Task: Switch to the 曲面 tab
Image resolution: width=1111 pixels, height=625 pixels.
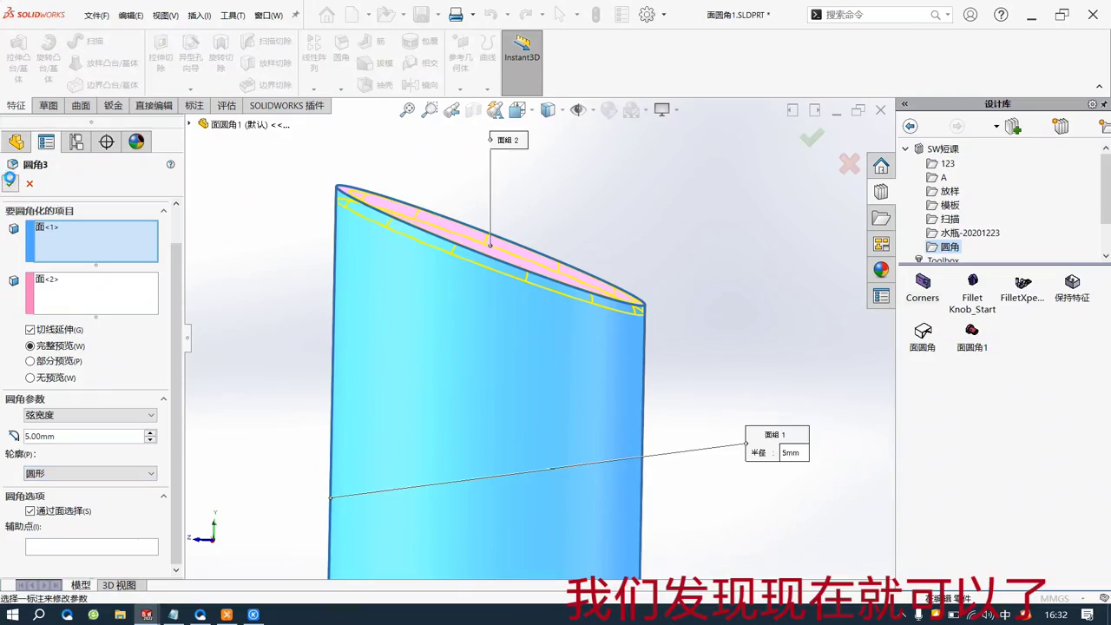Action: [x=81, y=106]
